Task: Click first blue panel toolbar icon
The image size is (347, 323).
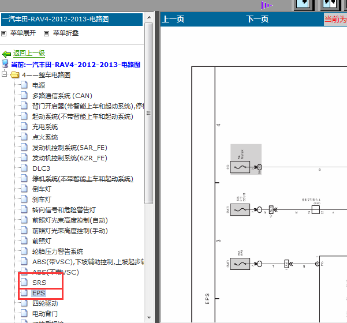Action: pos(304,5)
